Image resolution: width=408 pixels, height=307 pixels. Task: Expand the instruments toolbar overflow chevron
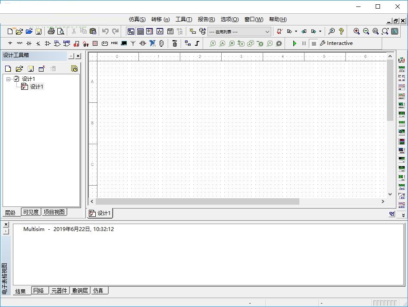click(403, 215)
